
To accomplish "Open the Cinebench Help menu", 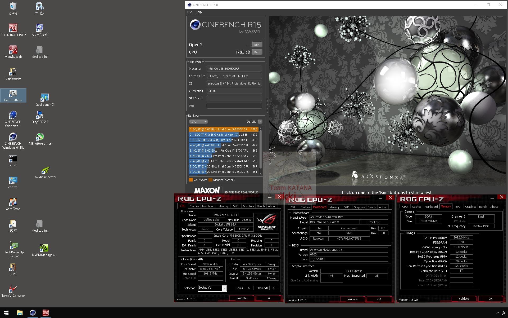I will point(198,12).
